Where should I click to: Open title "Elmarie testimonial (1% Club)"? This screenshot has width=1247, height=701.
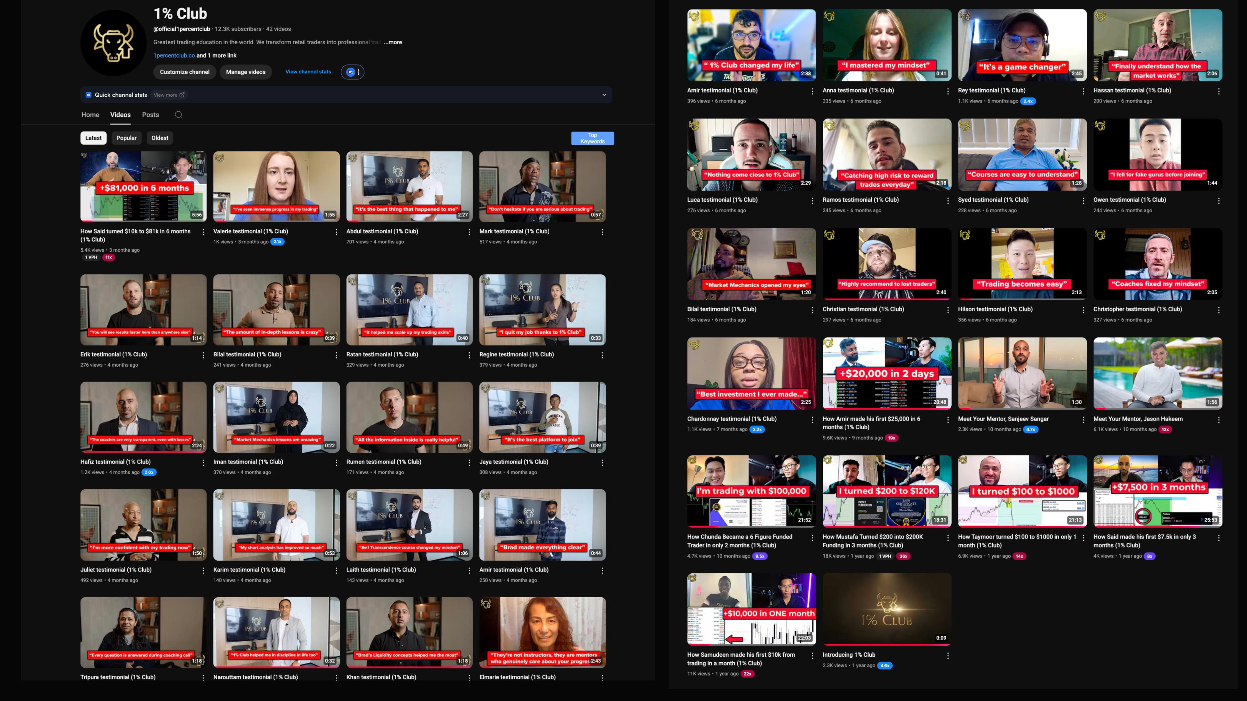pos(517,677)
